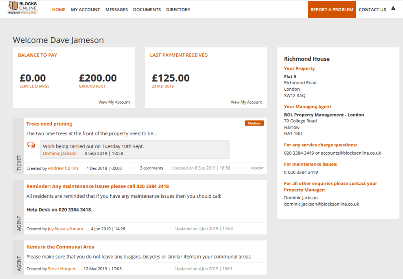Click the Blocks Online logo
The width and height of the screenshot is (403, 279).
tap(22, 8)
